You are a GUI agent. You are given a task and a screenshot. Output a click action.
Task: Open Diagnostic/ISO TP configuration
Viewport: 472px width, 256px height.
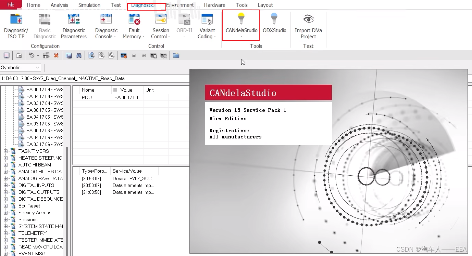(x=16, y=27)
